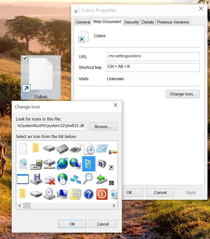Select the CD drive icon
Viewport: 210px width, 239px height.
click(49, 194)
